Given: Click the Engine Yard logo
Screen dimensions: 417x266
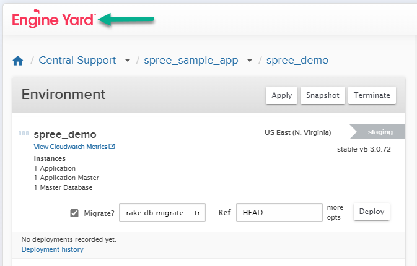Looking at the screenshot, I should click(x=53, y=20).
